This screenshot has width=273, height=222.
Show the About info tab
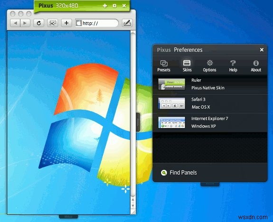tap(256, 66)
